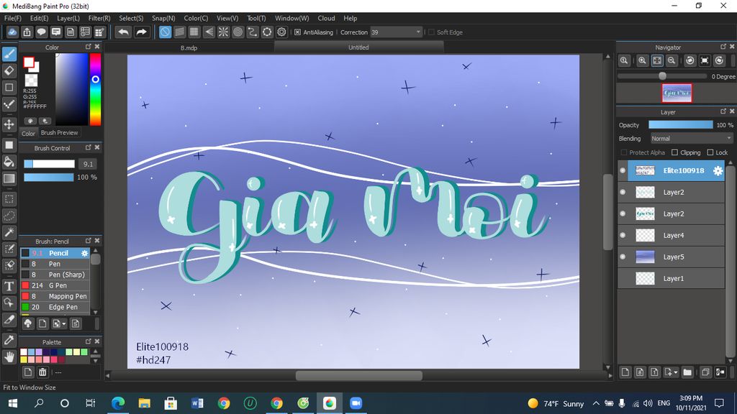Select the G Pen brush
737x414 pixels.
[x=55, y=285]
